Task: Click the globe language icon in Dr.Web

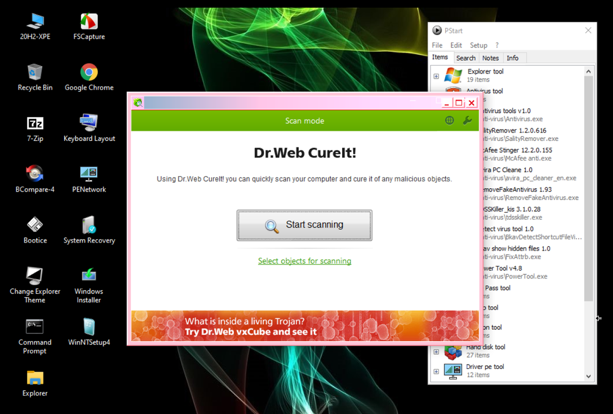Action: coord(449,121)
